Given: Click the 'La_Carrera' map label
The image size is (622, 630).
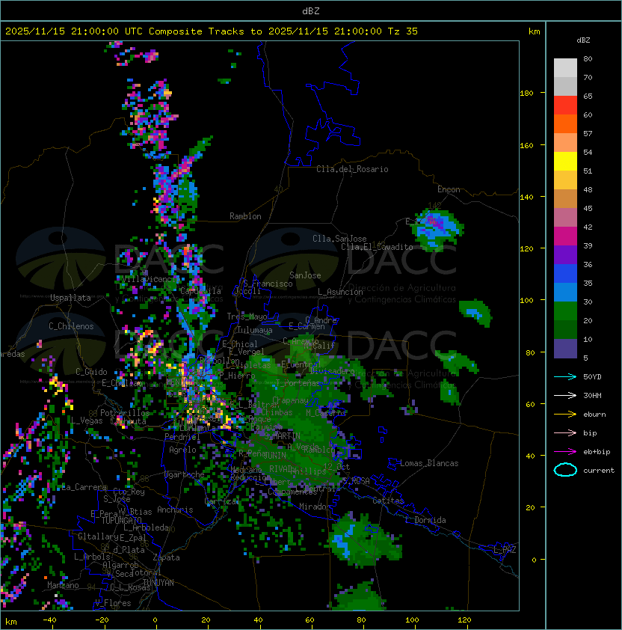Looking at the screenshot, I should point(84,487).
